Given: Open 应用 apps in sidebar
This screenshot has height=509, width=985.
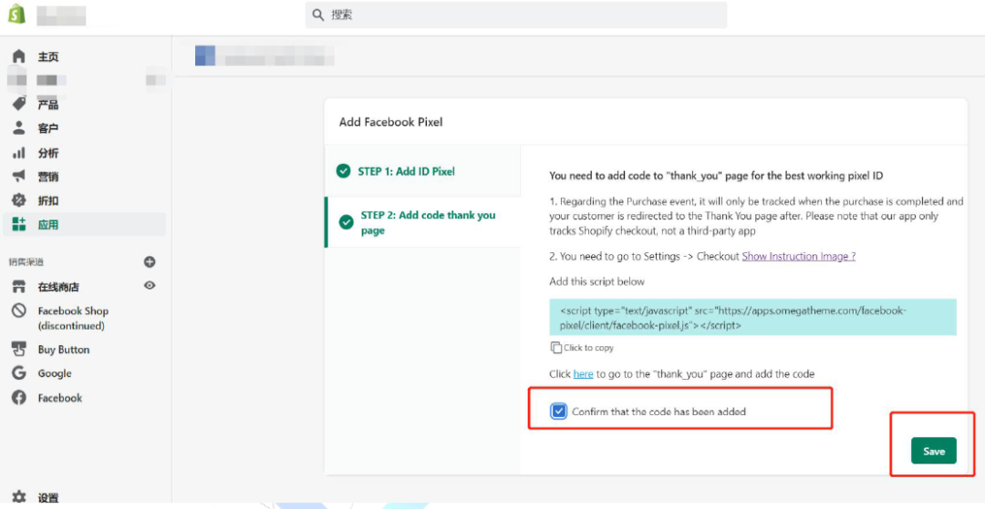Looking at the screenshot, I should (47, 224).
